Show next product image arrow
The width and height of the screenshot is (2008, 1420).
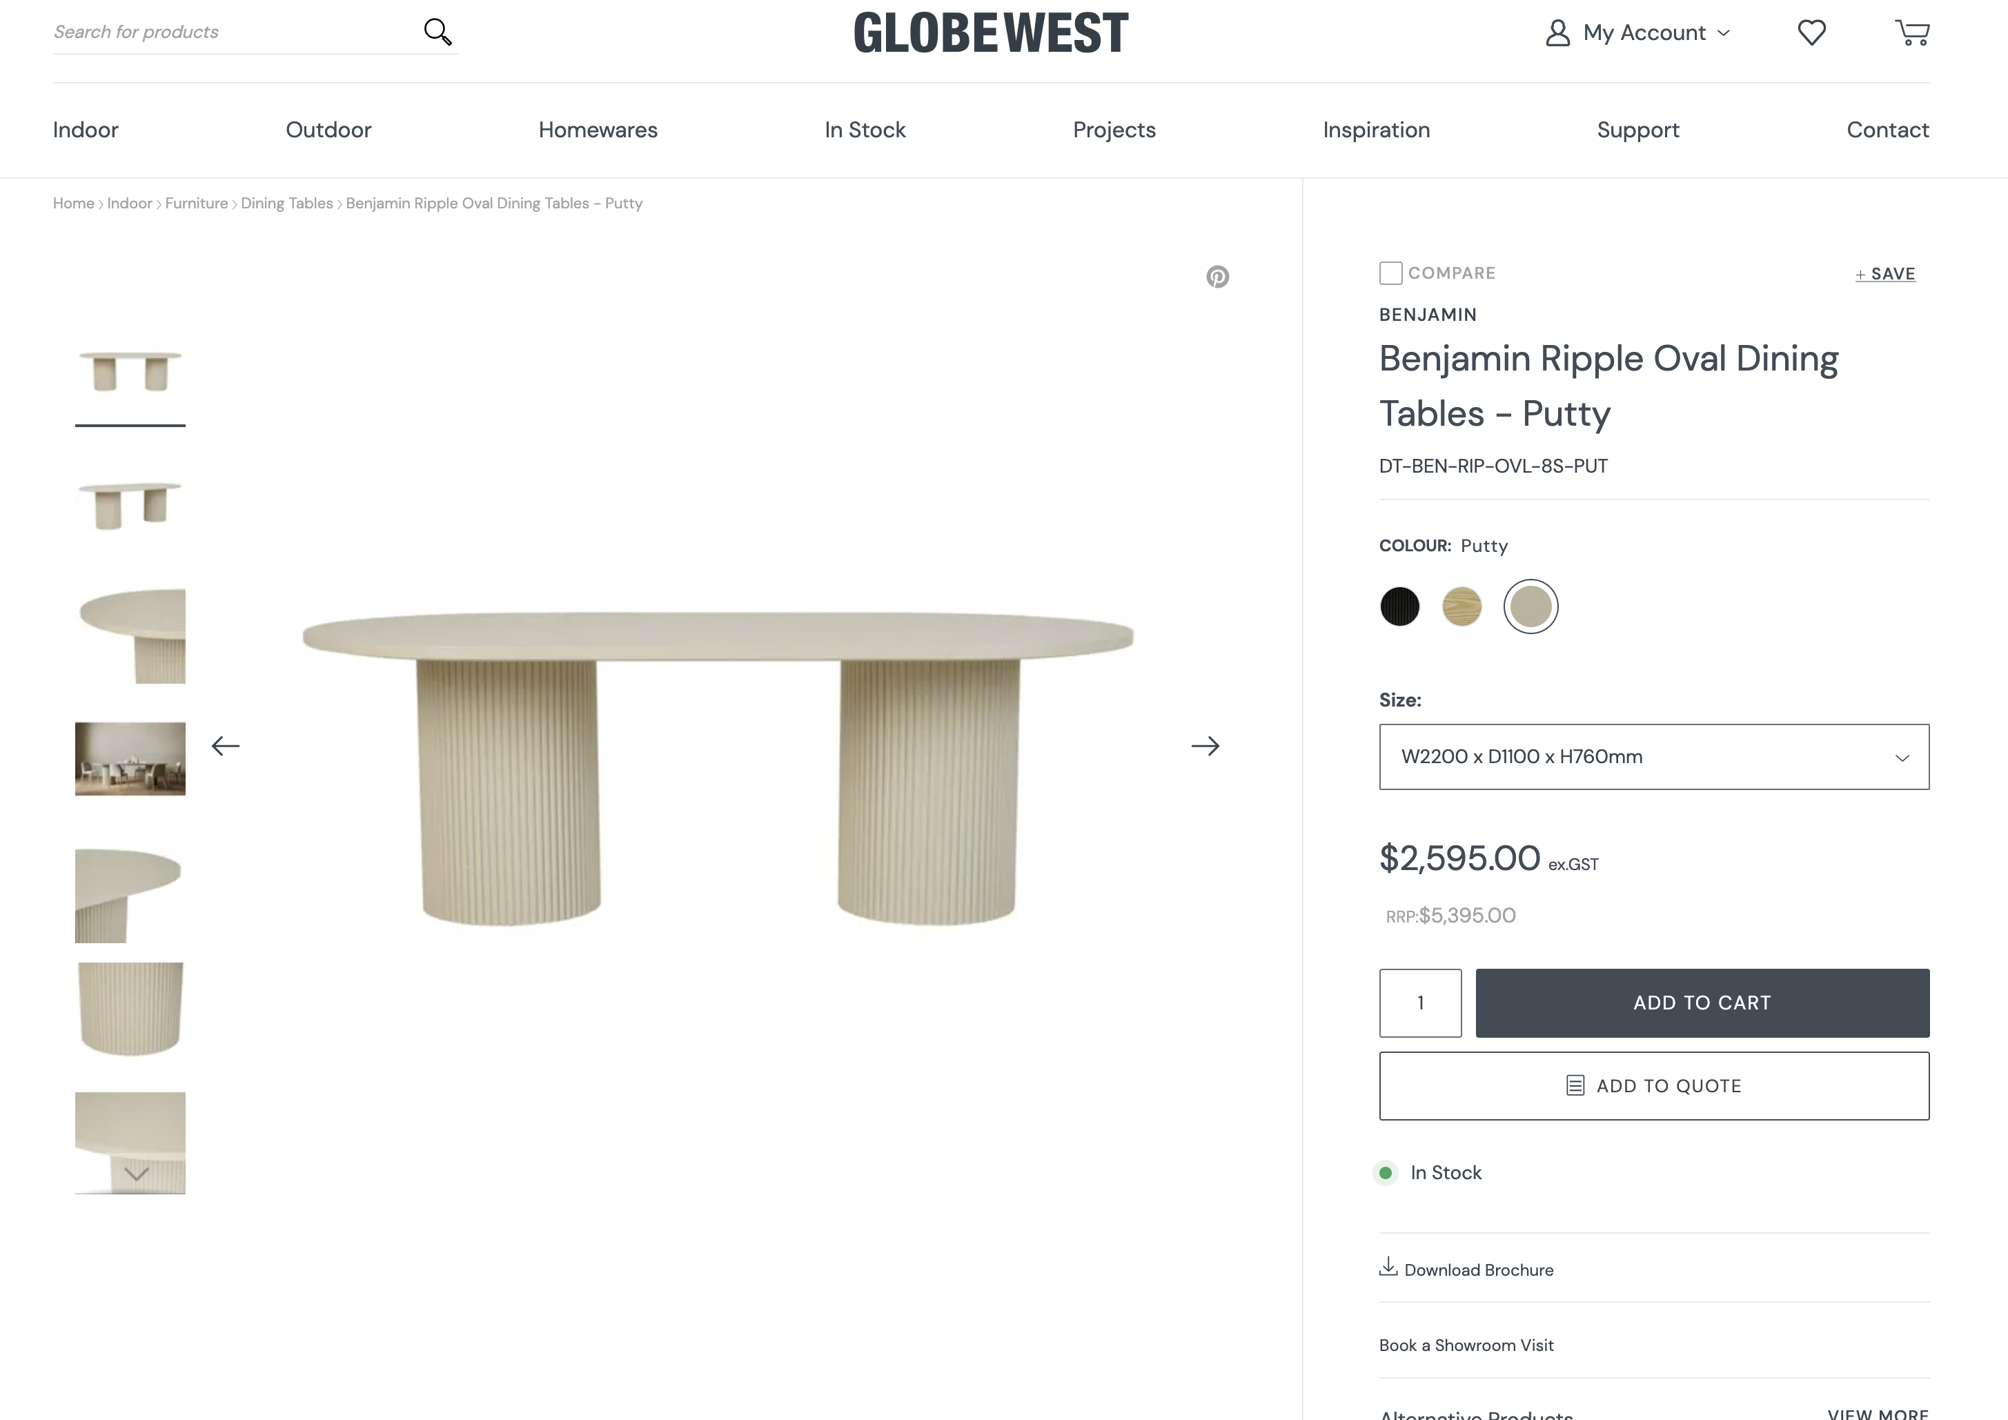point(1205,746)
